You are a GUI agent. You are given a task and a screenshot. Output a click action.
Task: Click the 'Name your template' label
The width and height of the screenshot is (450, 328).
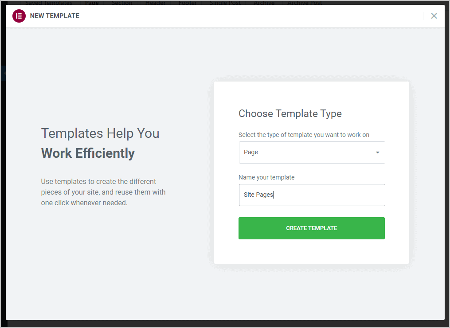(x=266, y=177)
